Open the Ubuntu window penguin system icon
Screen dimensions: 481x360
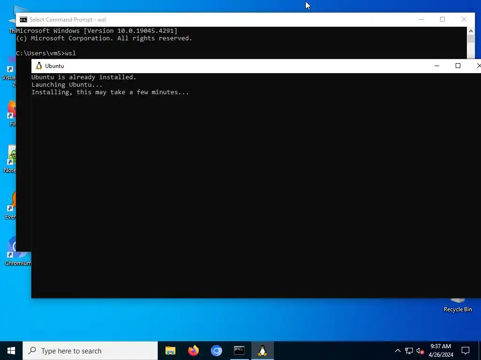point(39,66)
